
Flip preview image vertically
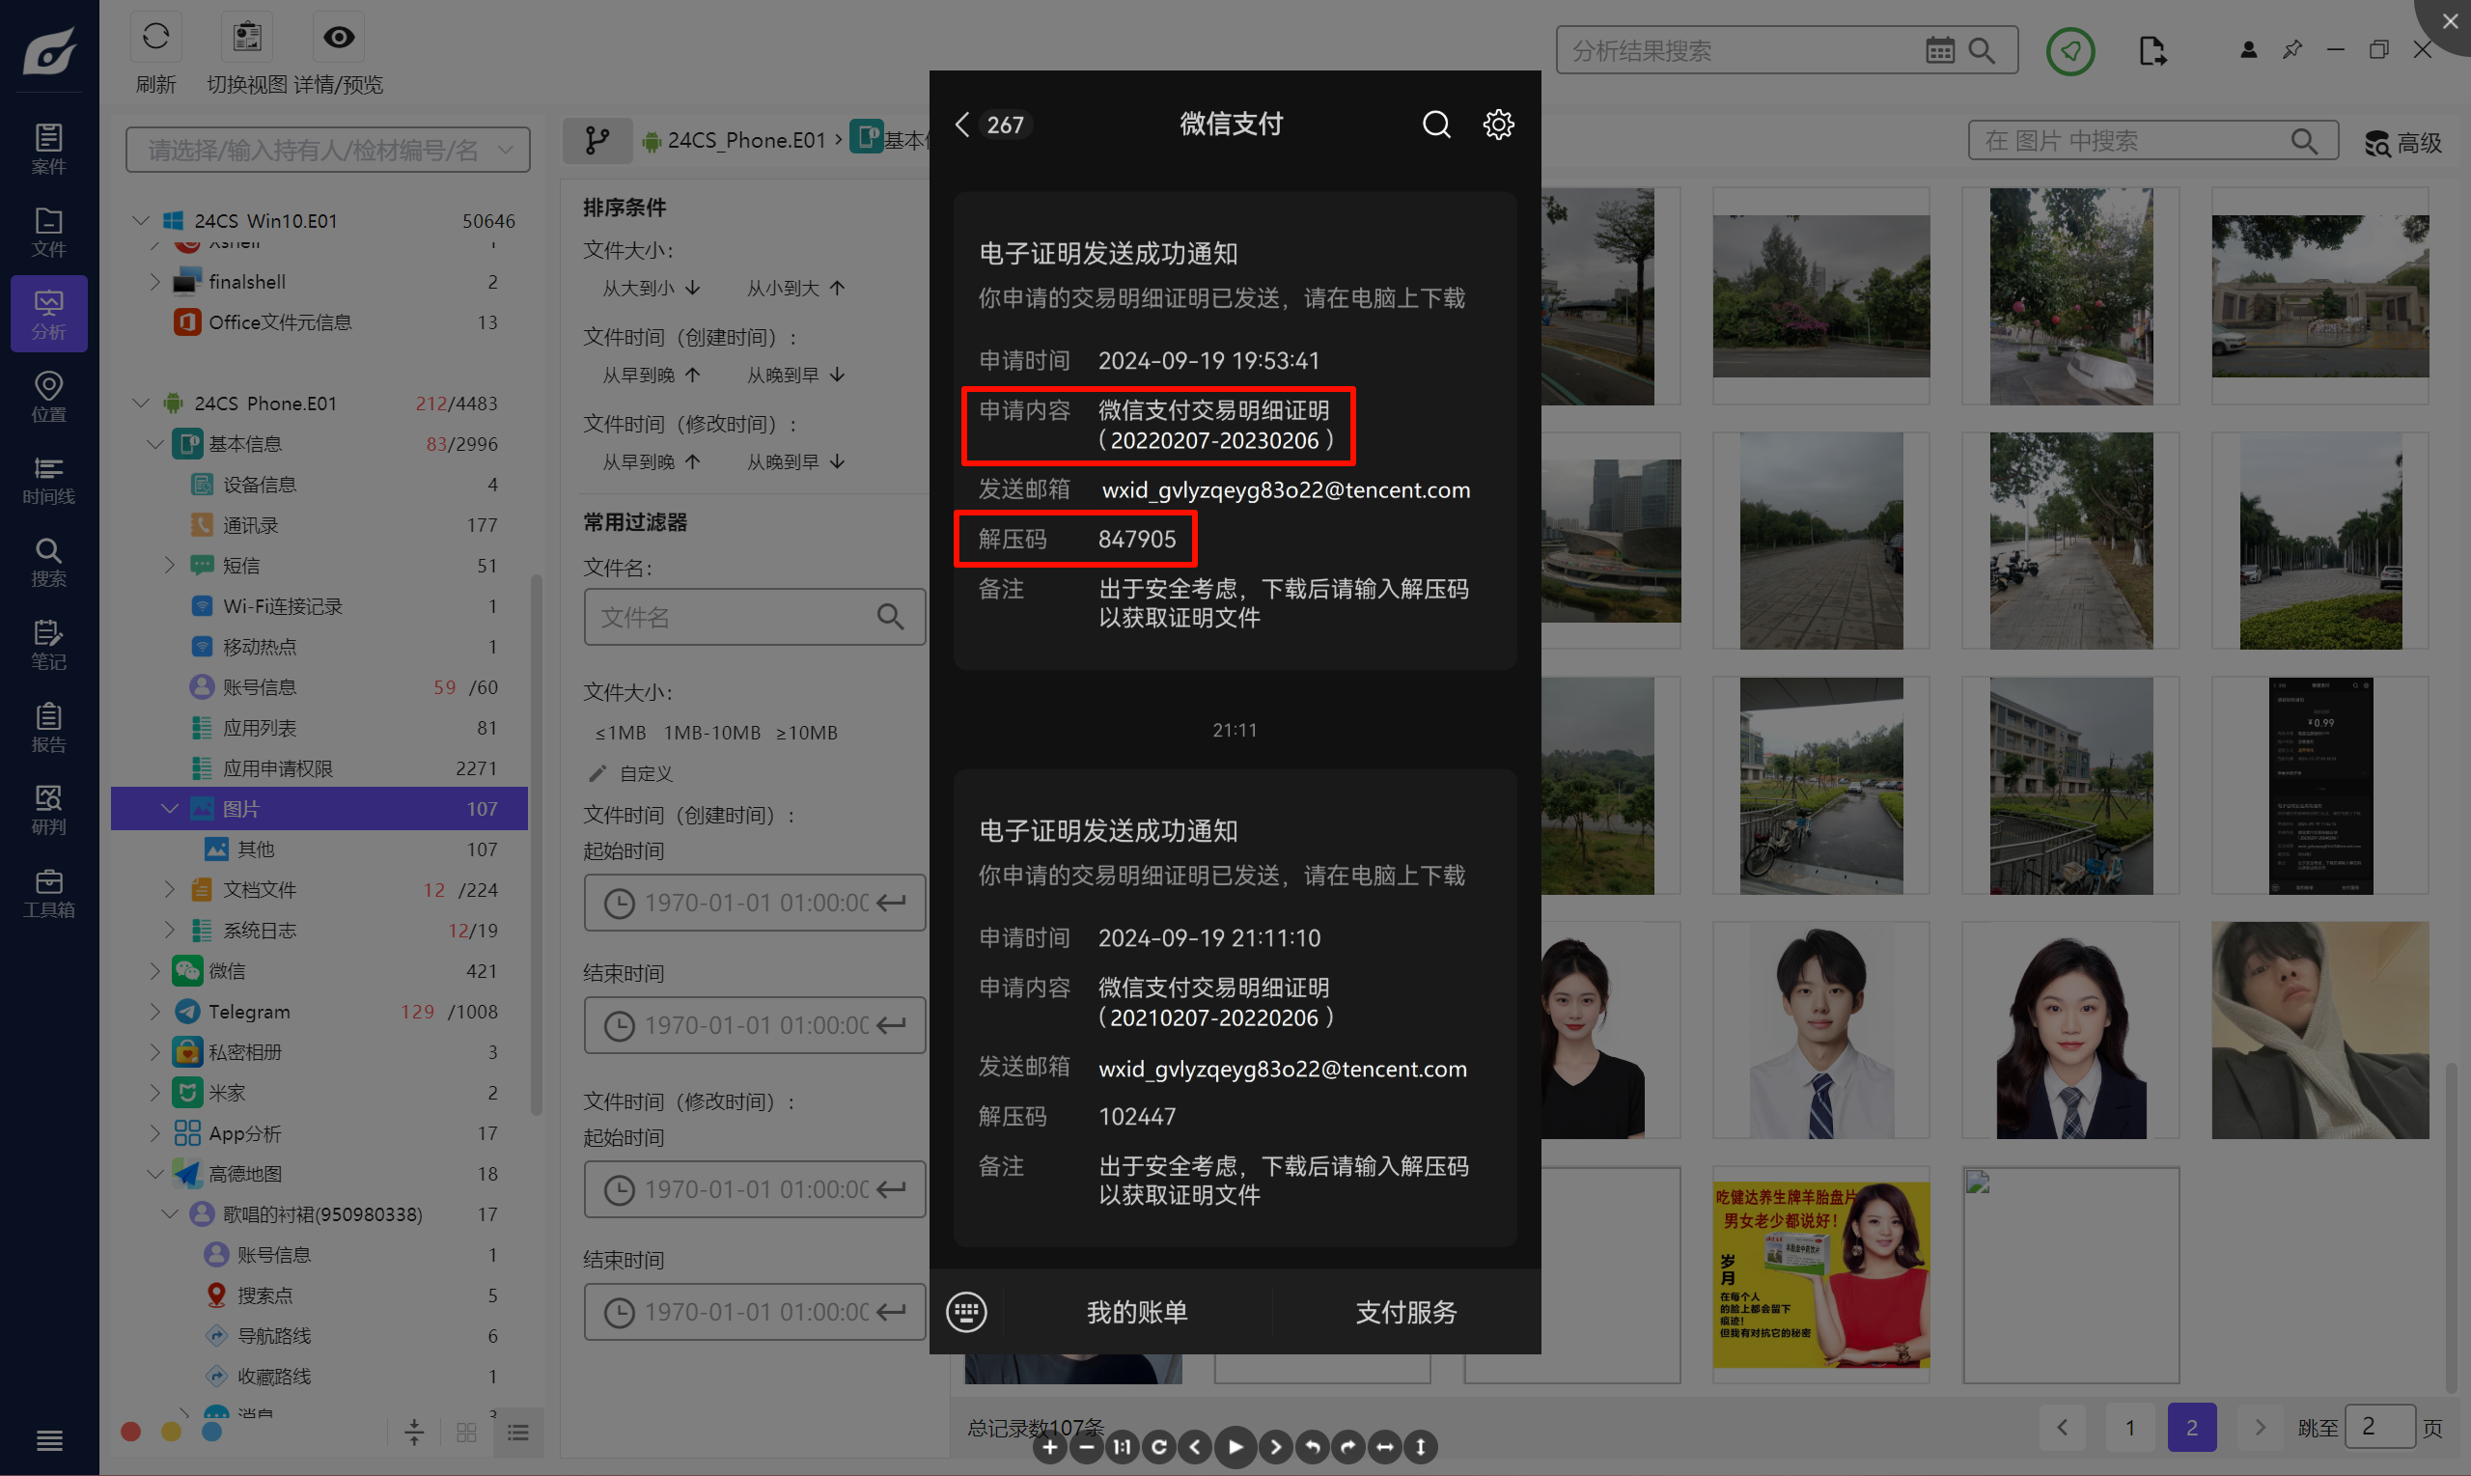pos(1421,1447)
